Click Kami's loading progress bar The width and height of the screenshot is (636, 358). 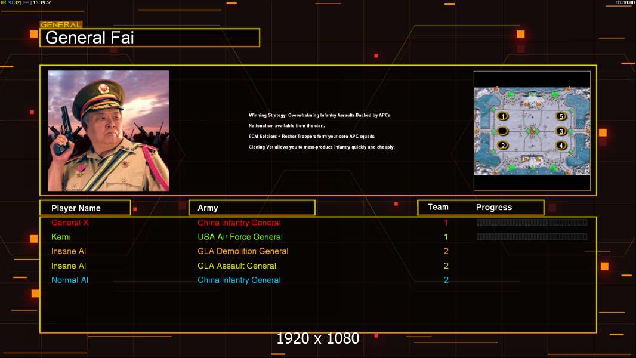point(532,237)
